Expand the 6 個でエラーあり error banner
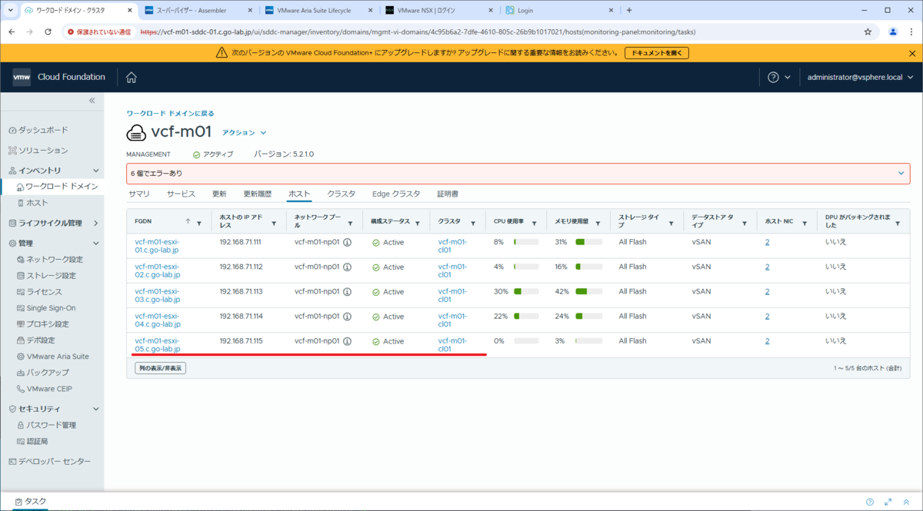This screenshot has width=923, height=511. point(901,174)
